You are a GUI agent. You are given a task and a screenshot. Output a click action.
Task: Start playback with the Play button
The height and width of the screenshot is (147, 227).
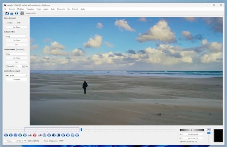point(6,135)
